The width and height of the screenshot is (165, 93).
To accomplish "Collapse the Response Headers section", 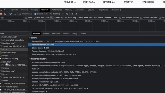I will (30, 59).
